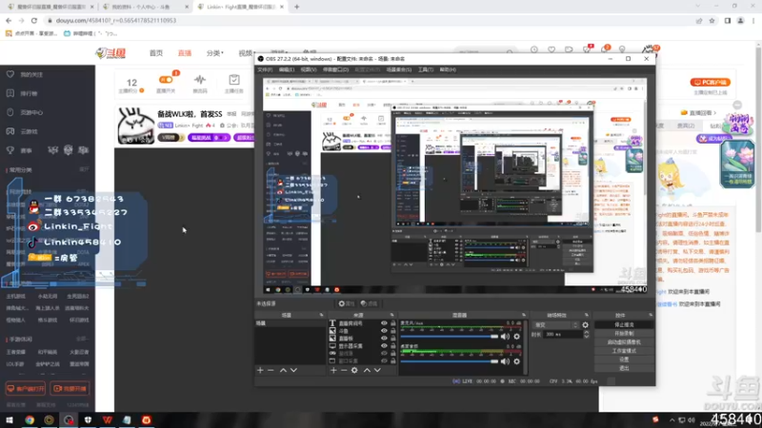This screenshot has width=762, height=428.
Task: Open transition properties gear icon
Action: [585, 325]
